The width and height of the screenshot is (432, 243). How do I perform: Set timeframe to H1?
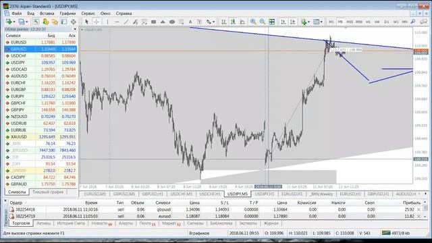click(x=368, y=22)
